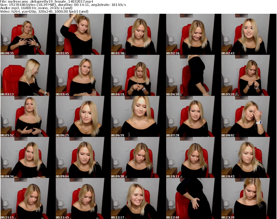Select the thumbnail at 00:05:52
This screenshot has height=219, width=277.
click(28, 116)
